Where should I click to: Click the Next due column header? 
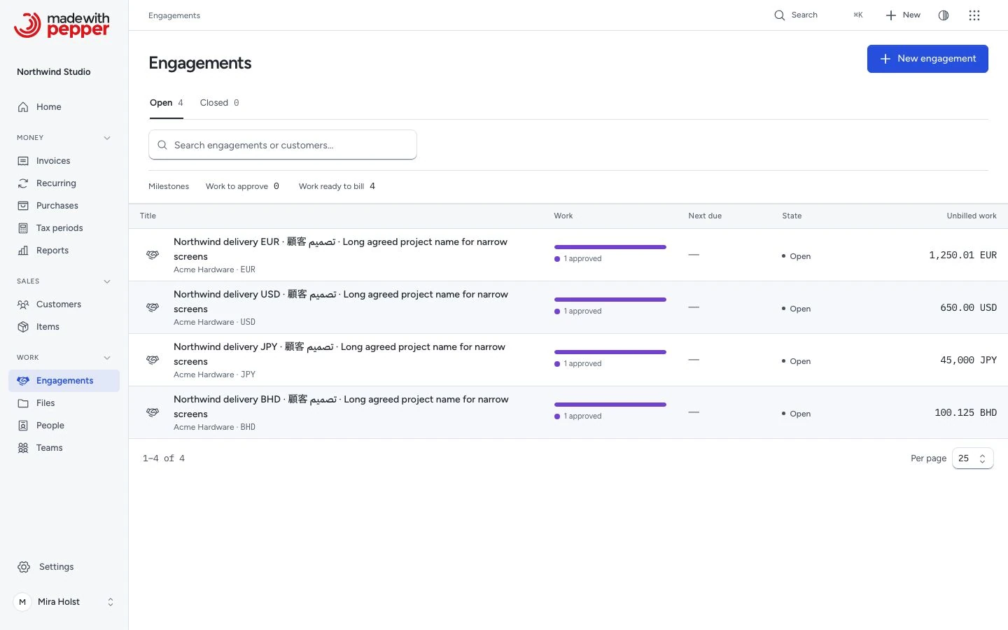point(705,216)
